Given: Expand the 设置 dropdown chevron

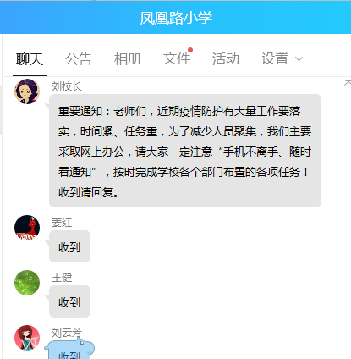Looking at the screenshot, I should tap(299, 59).
